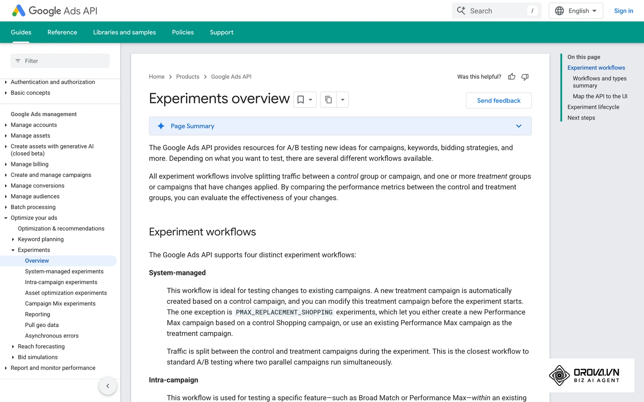The image size is (644, 402).
Task: Bookmark this page with the bookmark icon
Action: [301, 100]
